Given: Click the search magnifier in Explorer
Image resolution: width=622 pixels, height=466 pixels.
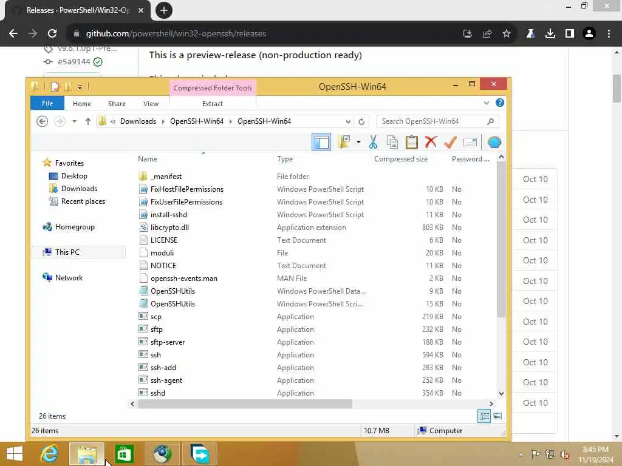Looking at the screenshot, I should click(491, 121).
